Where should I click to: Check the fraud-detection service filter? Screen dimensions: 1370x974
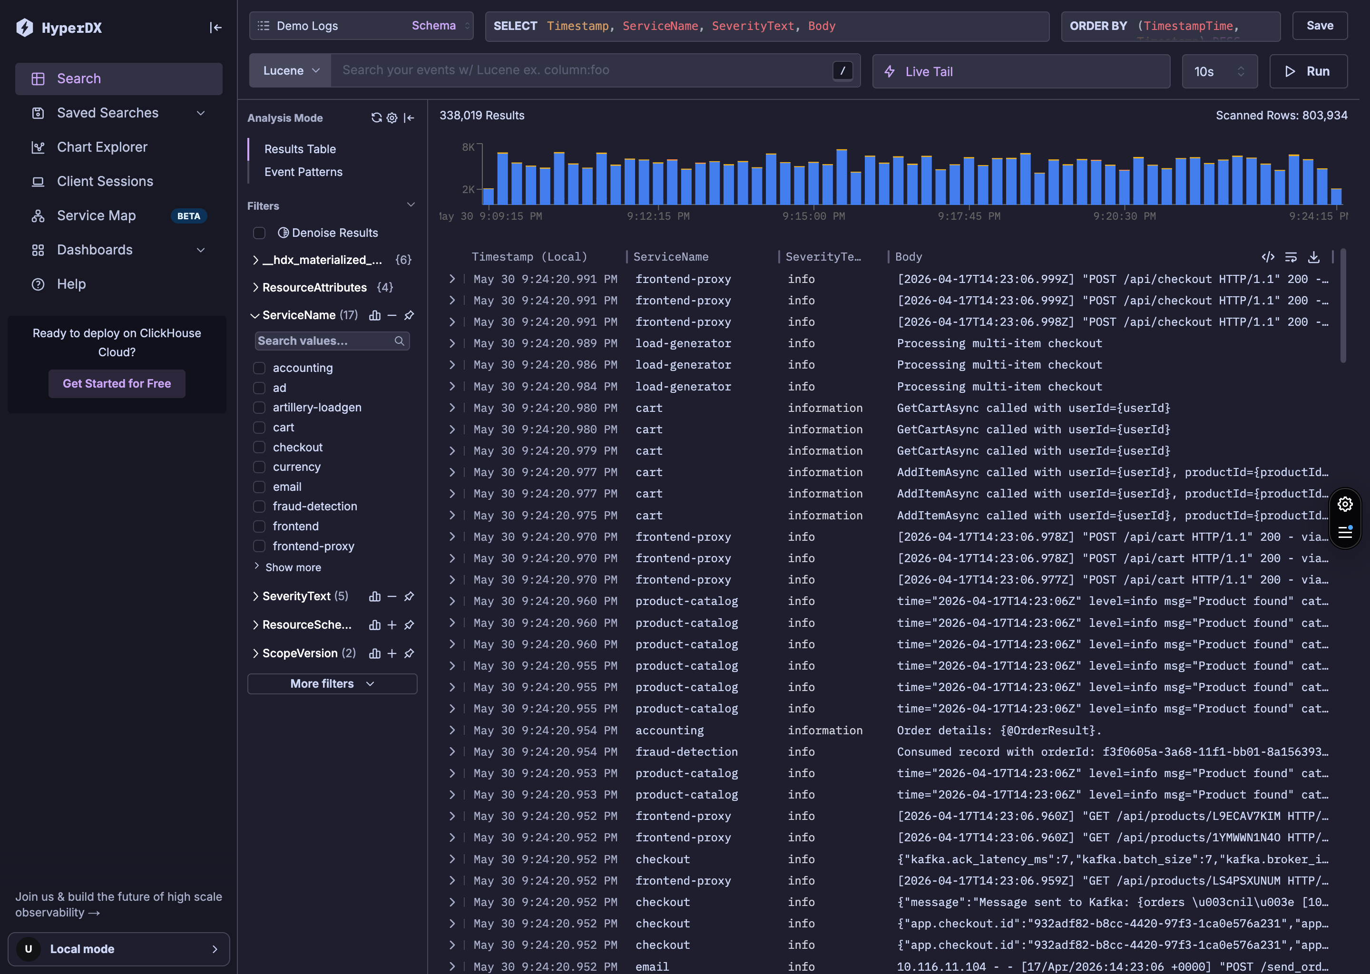(x=259, y=507)
